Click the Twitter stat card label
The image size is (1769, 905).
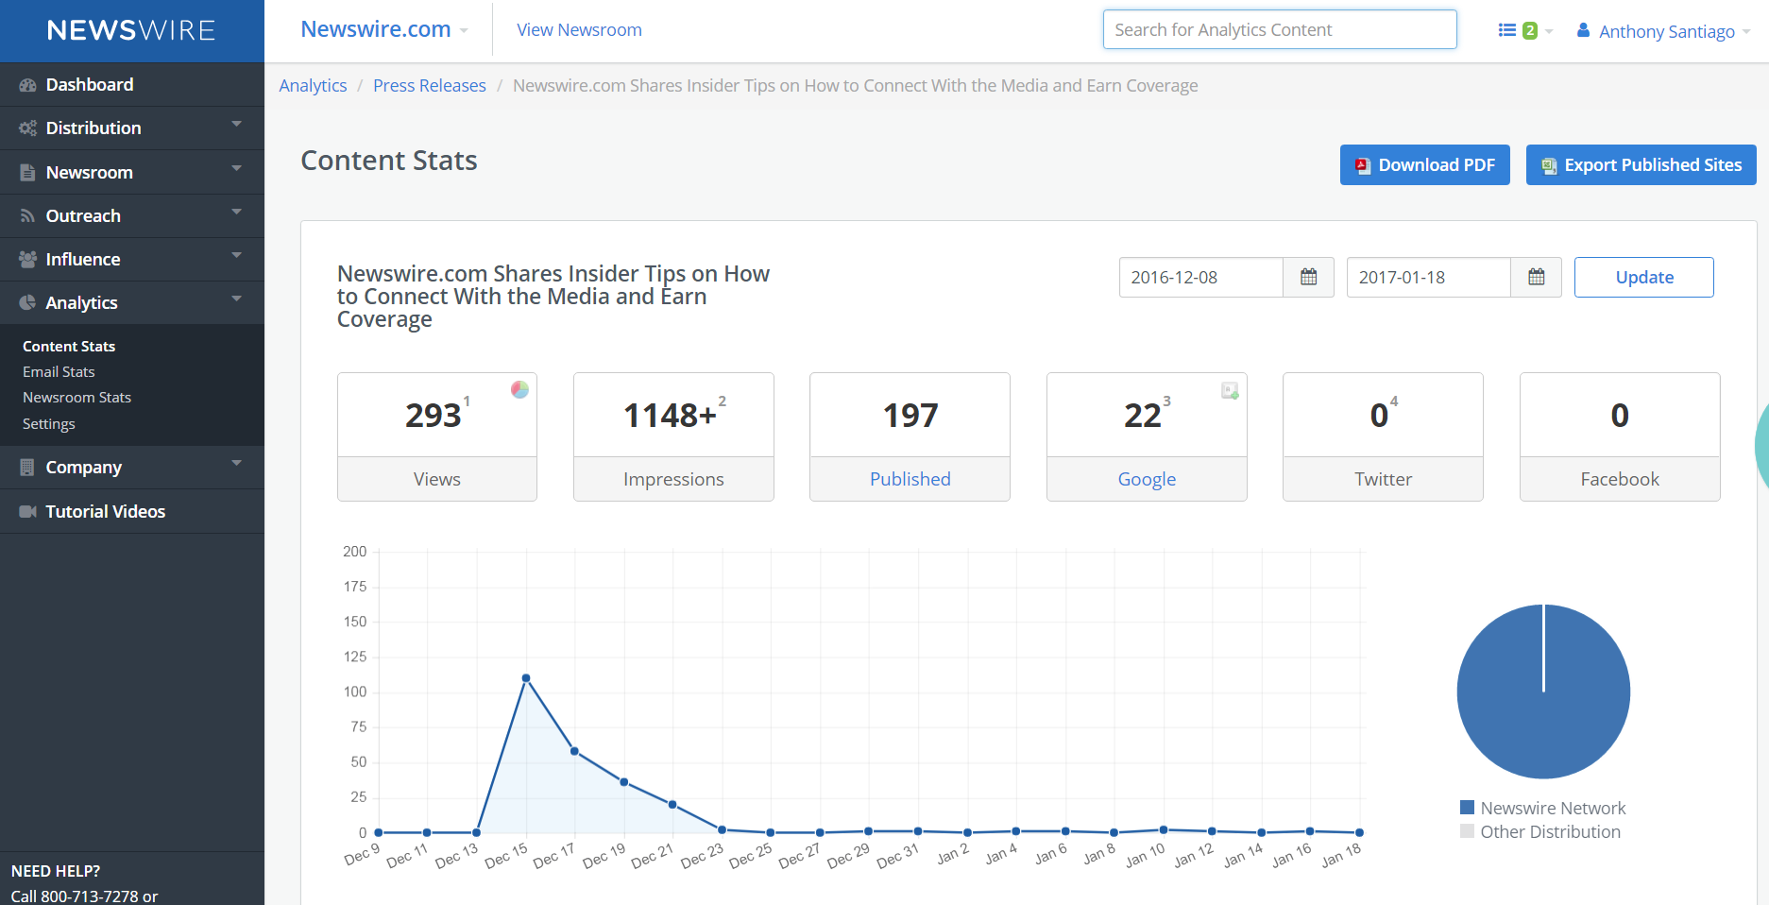[x=1383, y=479]
